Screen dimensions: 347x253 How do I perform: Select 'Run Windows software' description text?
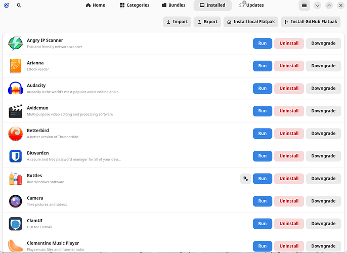(x=46, y=182)
